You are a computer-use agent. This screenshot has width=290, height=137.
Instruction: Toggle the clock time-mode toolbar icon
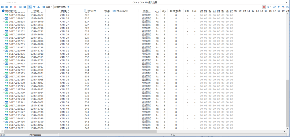(25, 7)
